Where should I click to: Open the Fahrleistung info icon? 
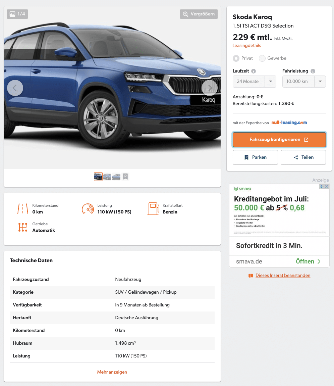(x=313, y=71)
